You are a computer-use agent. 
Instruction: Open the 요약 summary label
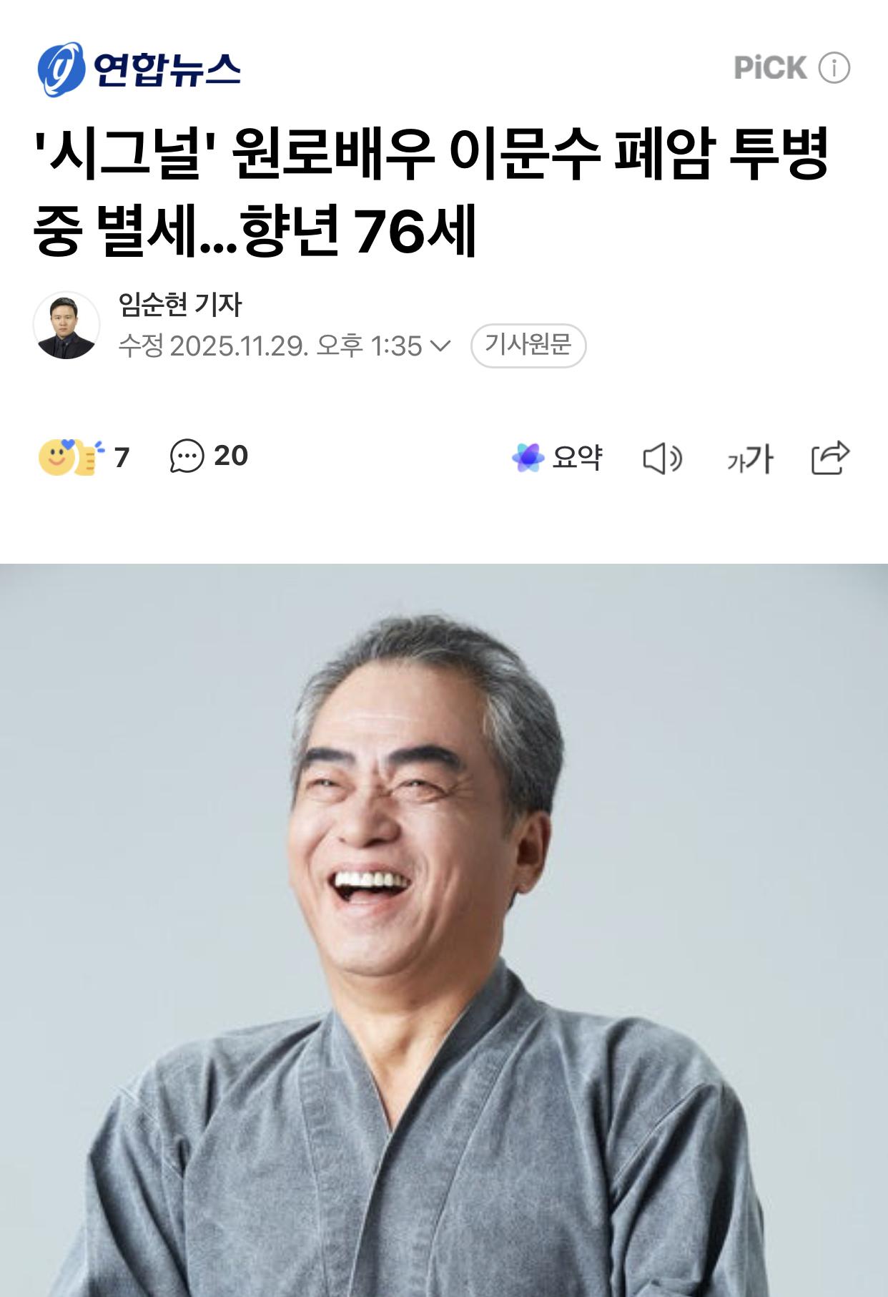(x=578, y=457)
